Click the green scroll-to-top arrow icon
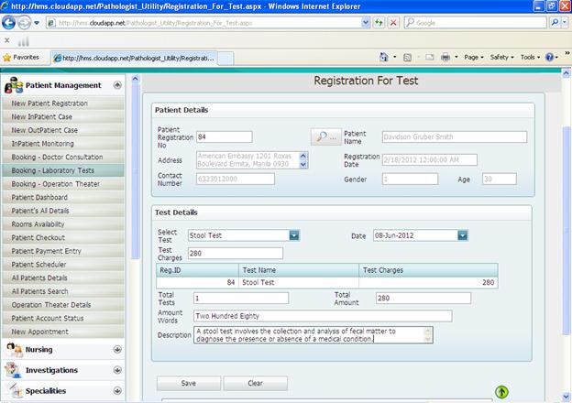 (501, 391)
